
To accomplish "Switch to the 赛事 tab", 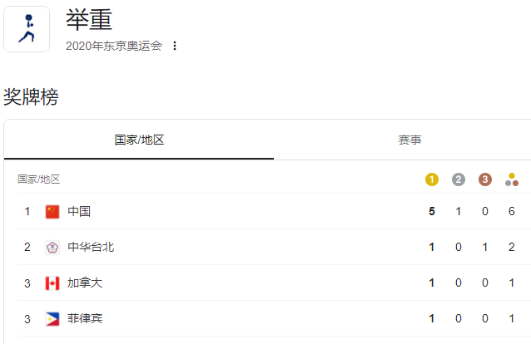I will click(x=409, y=140).
